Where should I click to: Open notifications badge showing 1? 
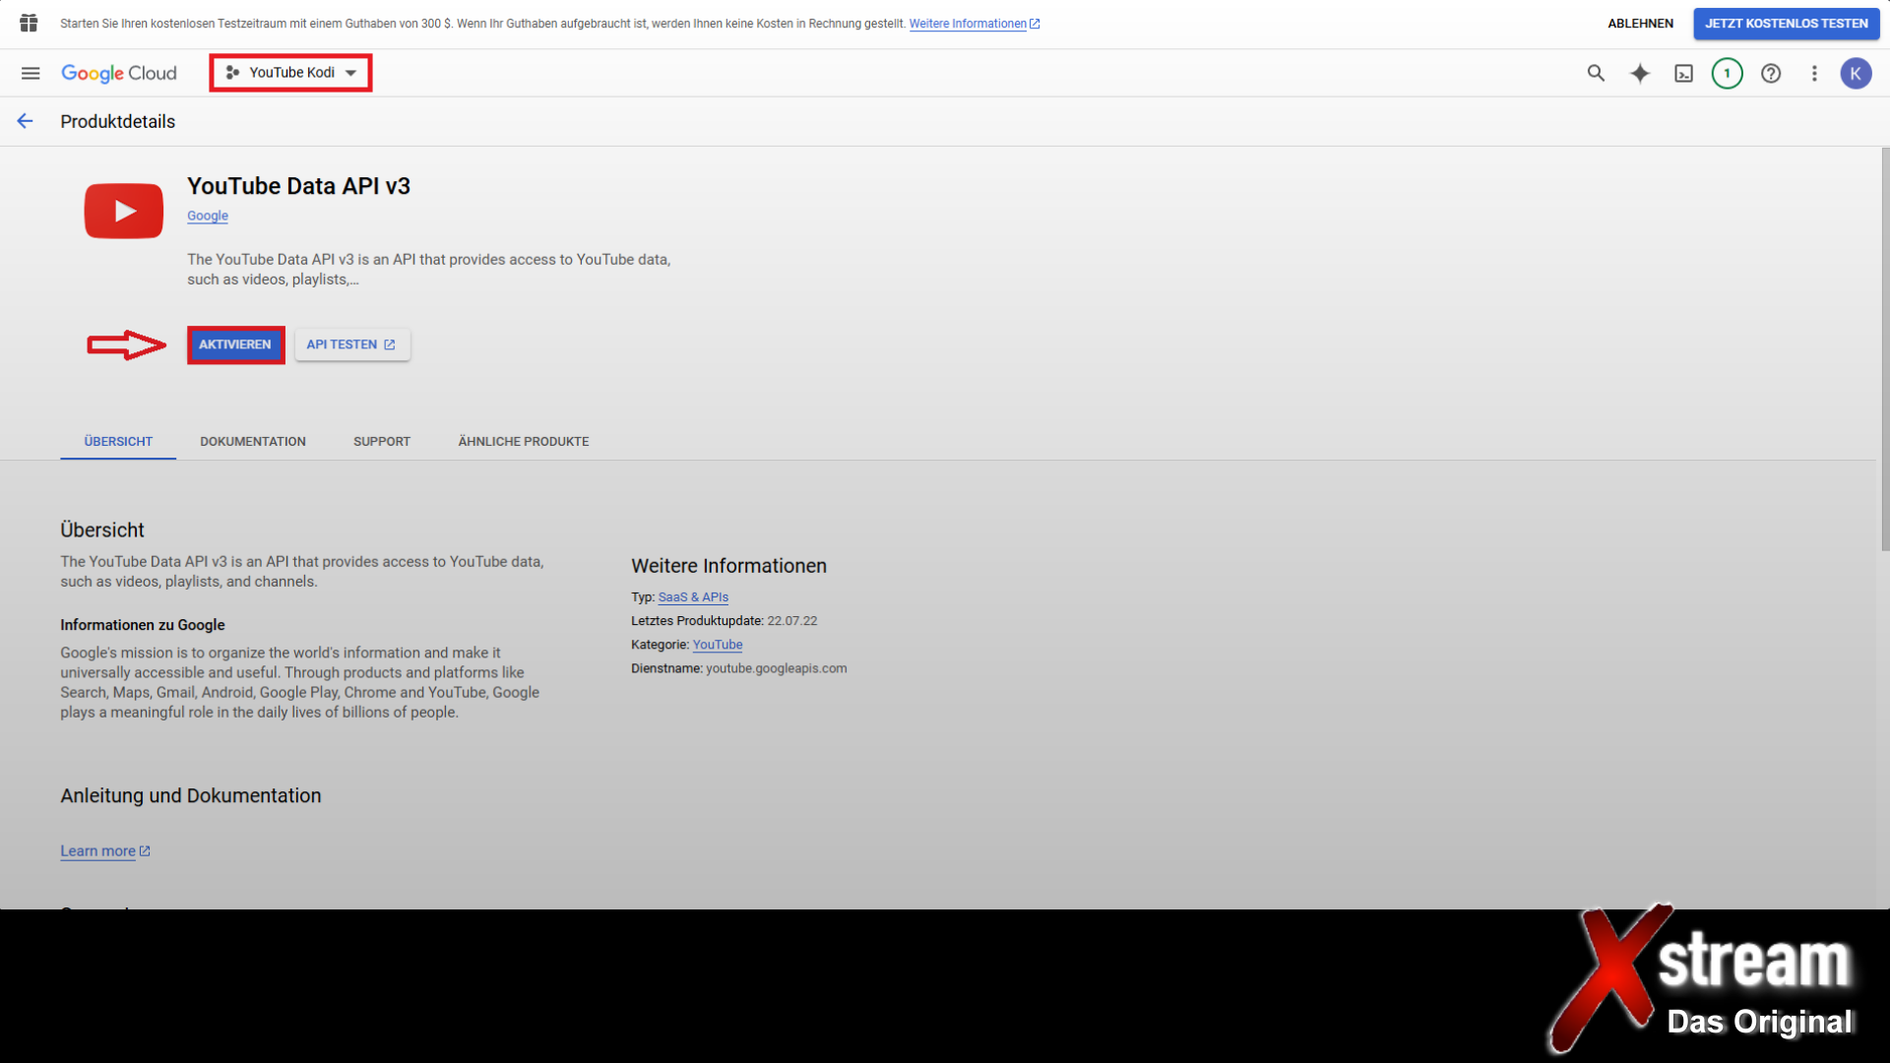tap(1727, 73)
